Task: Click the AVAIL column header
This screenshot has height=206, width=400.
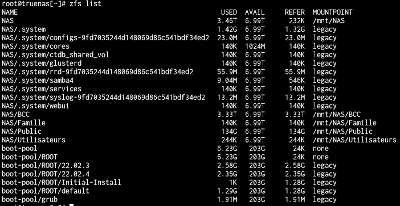Action: click(x=255, y=12)
